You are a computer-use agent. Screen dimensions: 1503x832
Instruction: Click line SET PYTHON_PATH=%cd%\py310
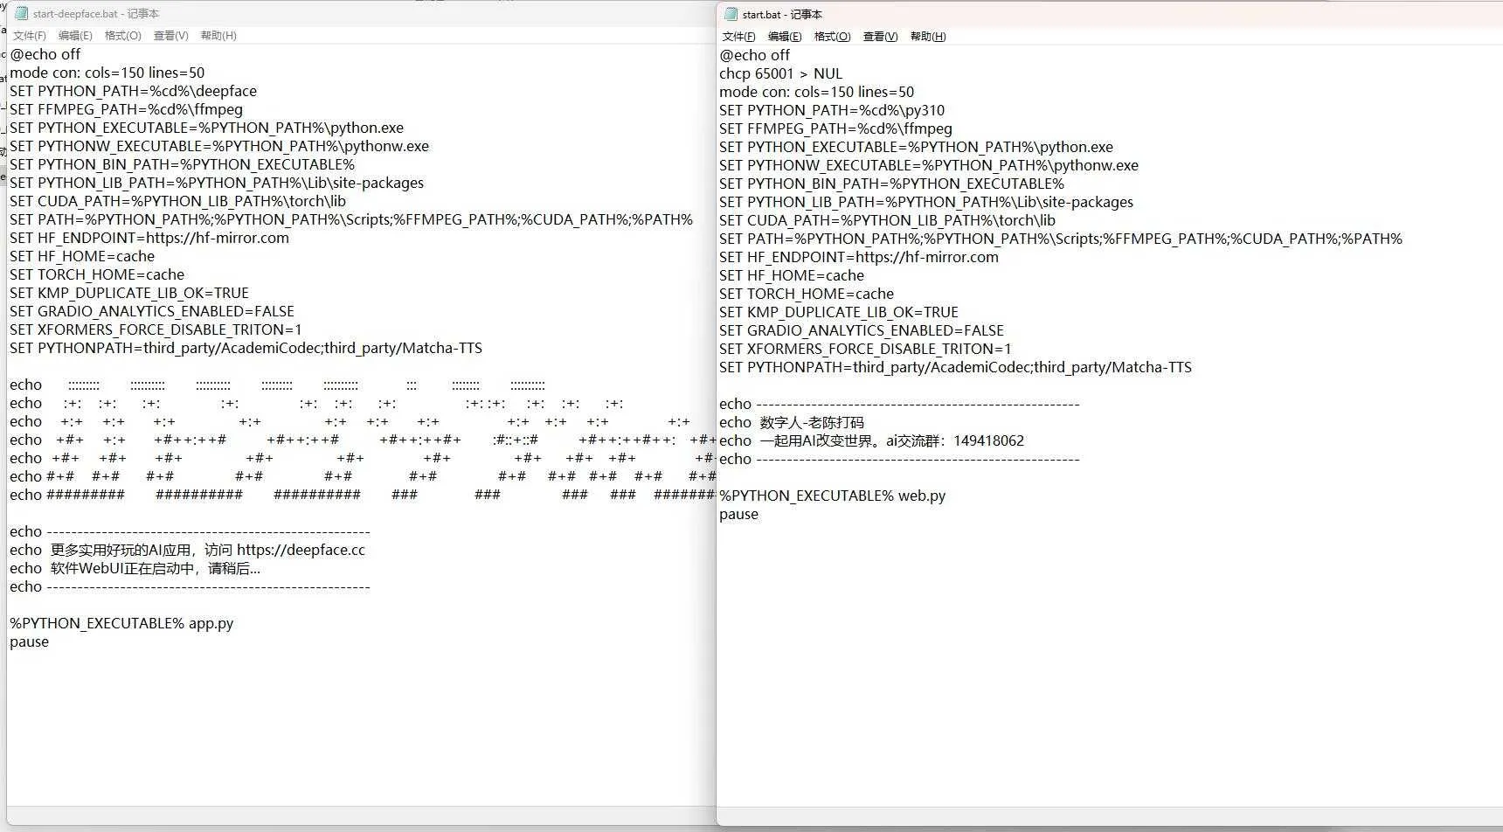[x=832, y=110]
